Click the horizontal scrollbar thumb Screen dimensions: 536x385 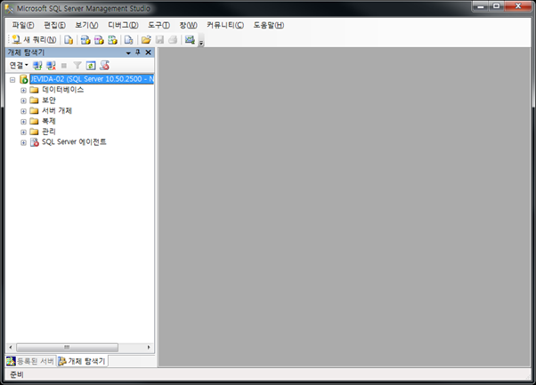pos(67,348)
